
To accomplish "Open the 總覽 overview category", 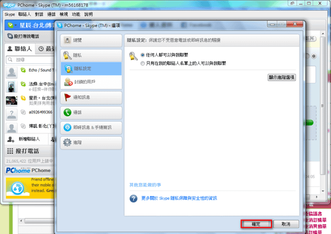I will [91, 40].
